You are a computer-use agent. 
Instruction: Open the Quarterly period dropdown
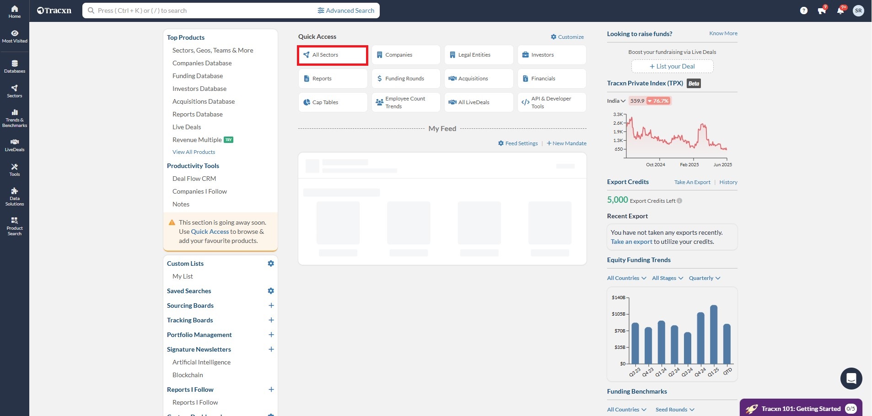[x=704, y=278]
